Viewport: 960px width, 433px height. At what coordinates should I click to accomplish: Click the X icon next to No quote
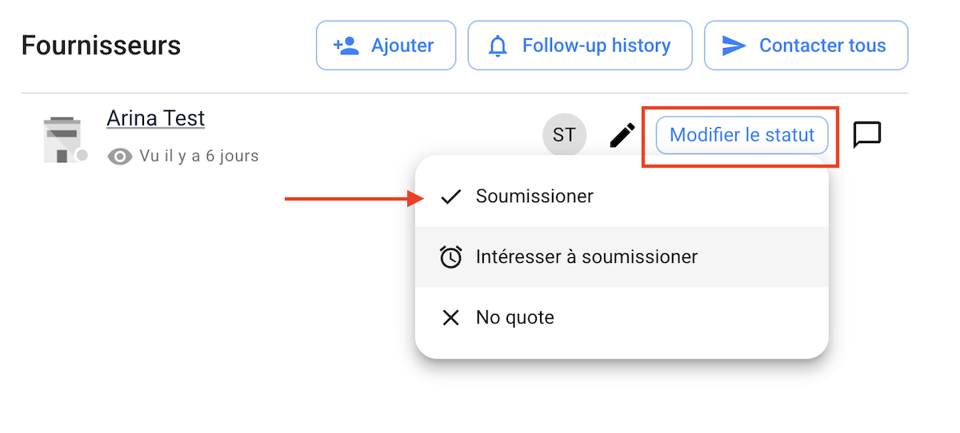(451, 318)
